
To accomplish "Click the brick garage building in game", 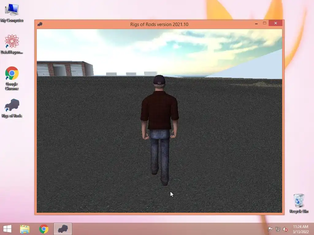I will click(65, 69).
